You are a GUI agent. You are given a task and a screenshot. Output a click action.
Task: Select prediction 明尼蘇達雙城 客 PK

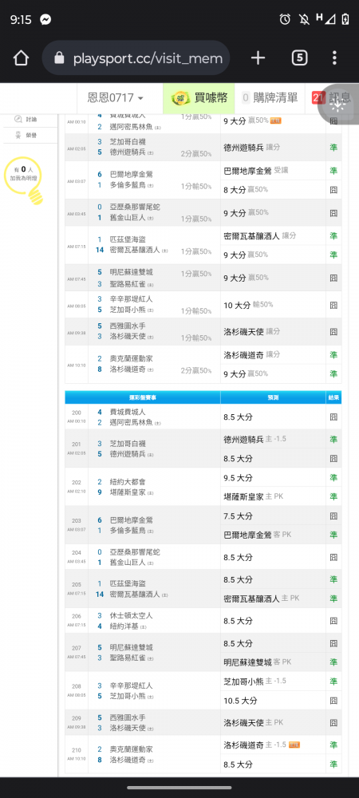click(258, 662)
